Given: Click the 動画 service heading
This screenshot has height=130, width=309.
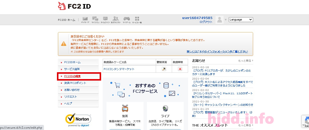Looking at the screenshot, I should pos(125,116).
